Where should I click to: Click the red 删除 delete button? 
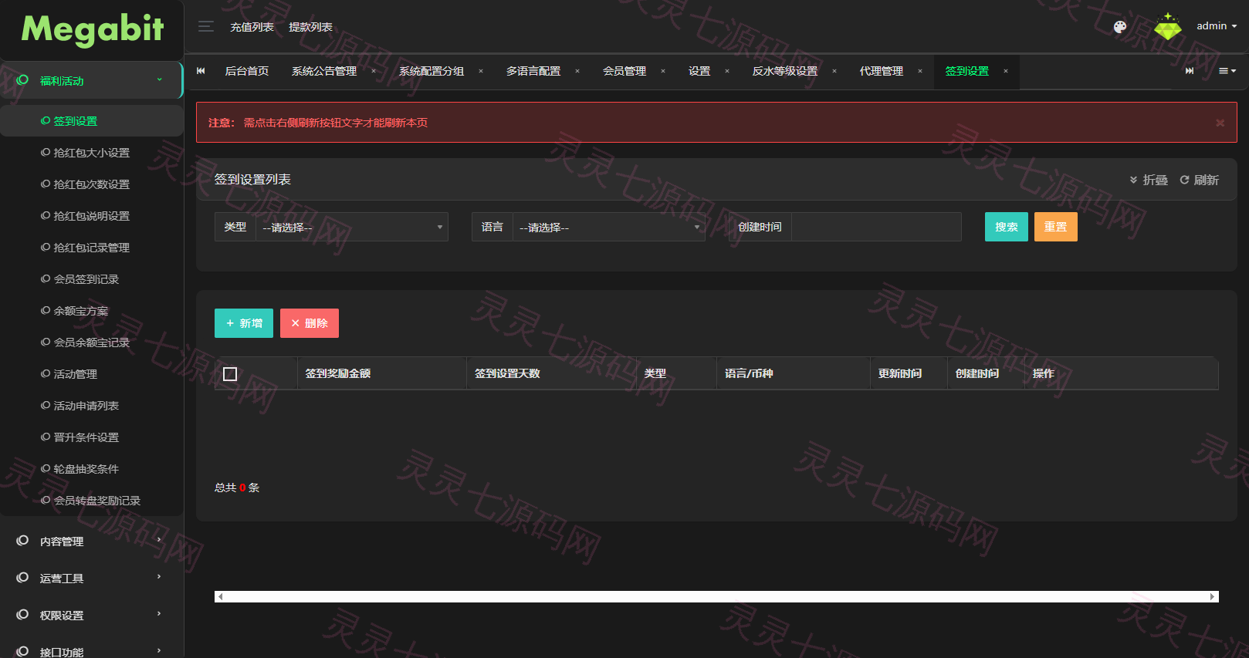point(310,323)
